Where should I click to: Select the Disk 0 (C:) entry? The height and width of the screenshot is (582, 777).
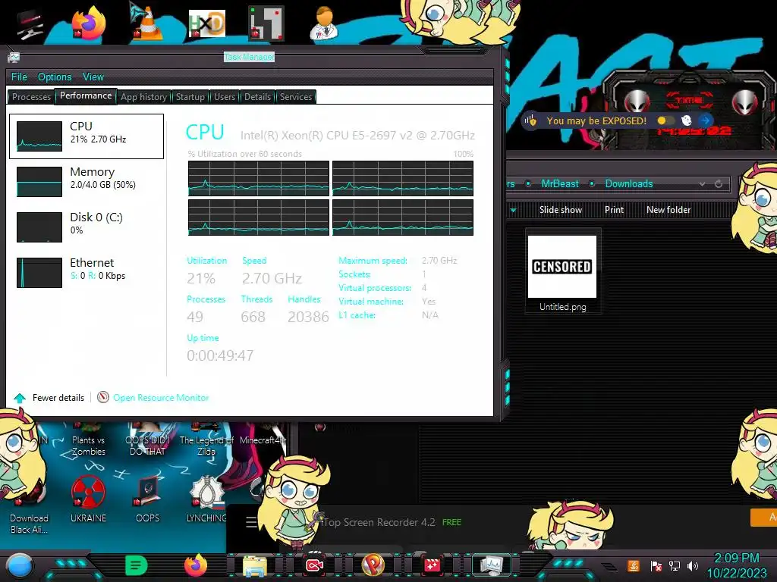tap(87, 227)
